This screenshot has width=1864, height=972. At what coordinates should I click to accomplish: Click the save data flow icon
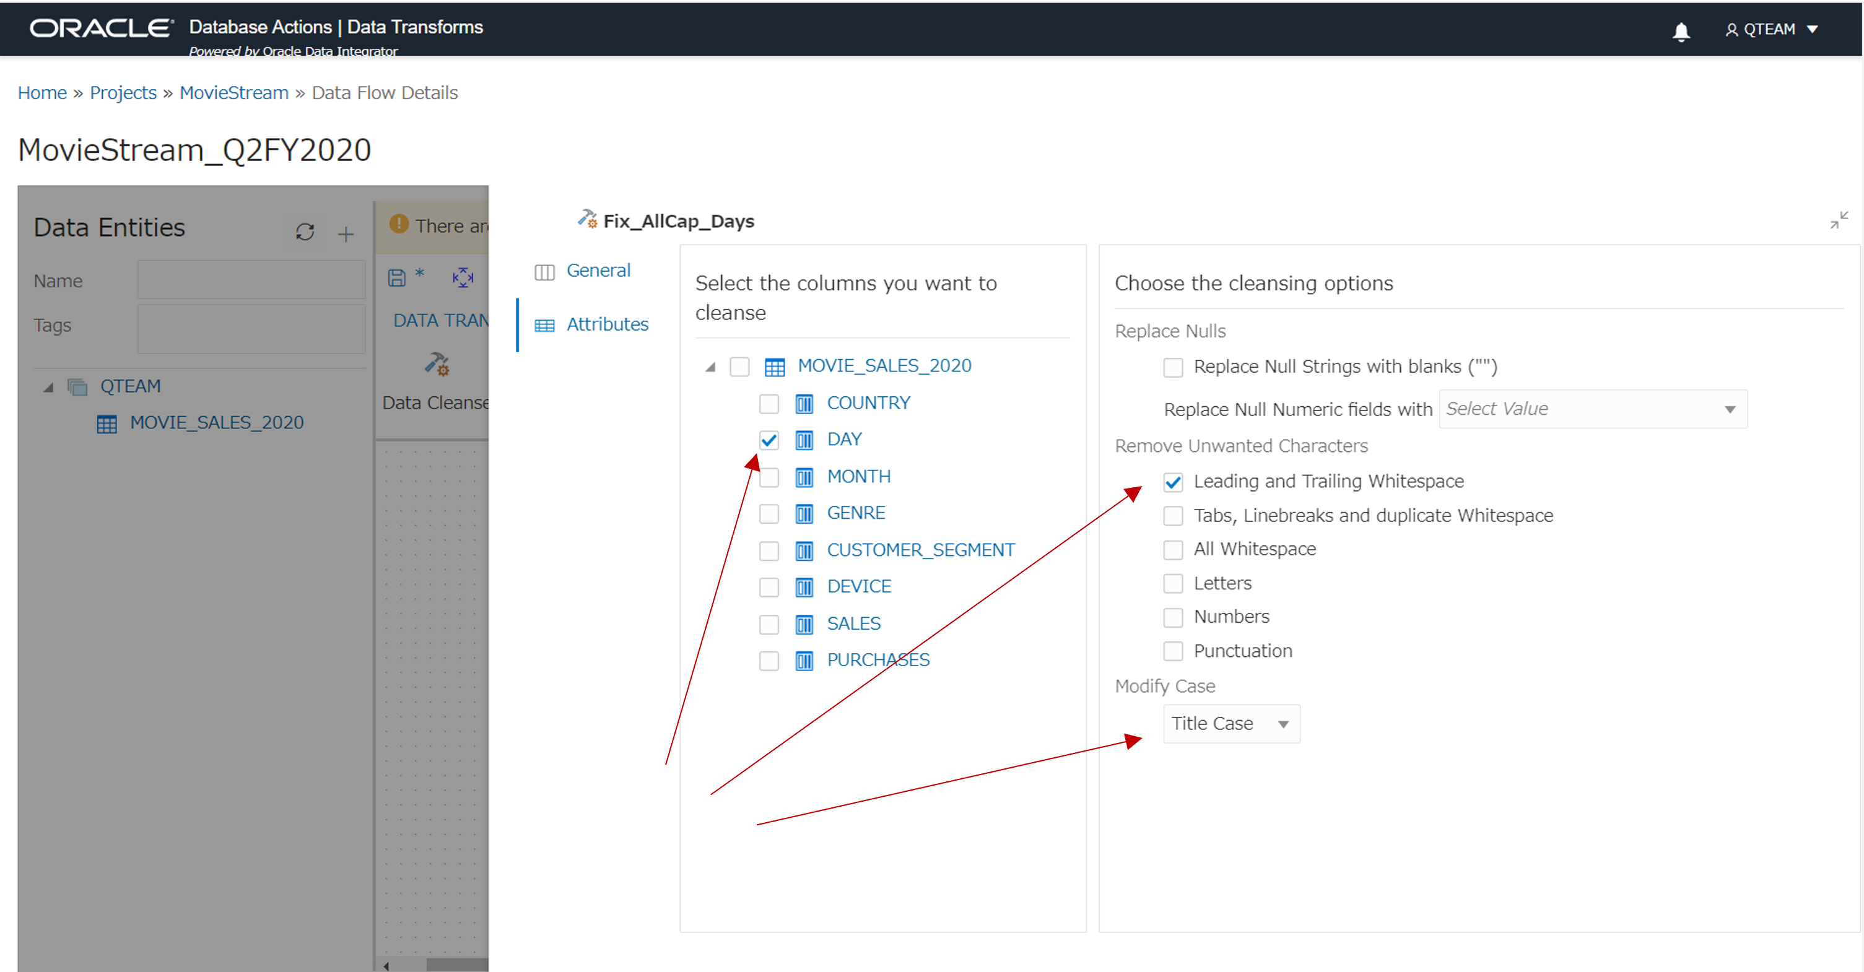click(396, 278)
